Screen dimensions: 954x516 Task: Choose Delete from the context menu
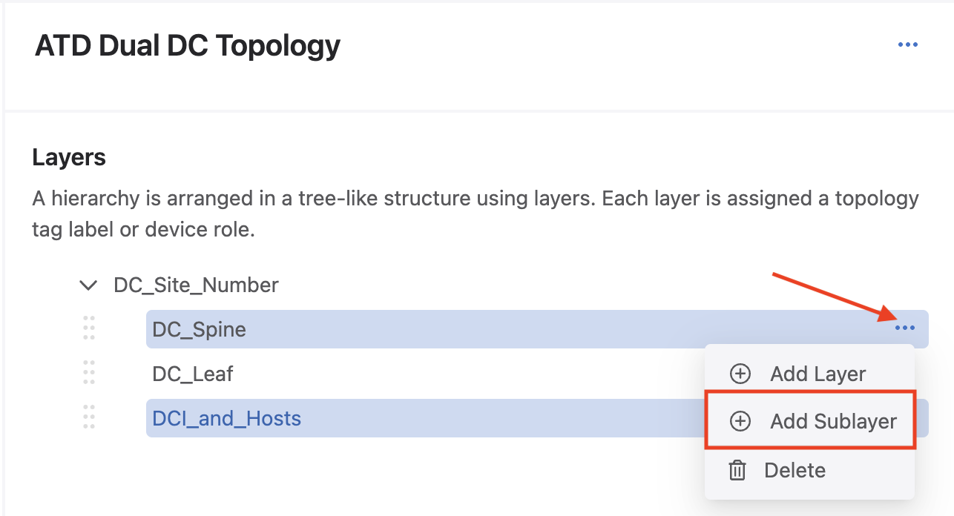point(795,470)
